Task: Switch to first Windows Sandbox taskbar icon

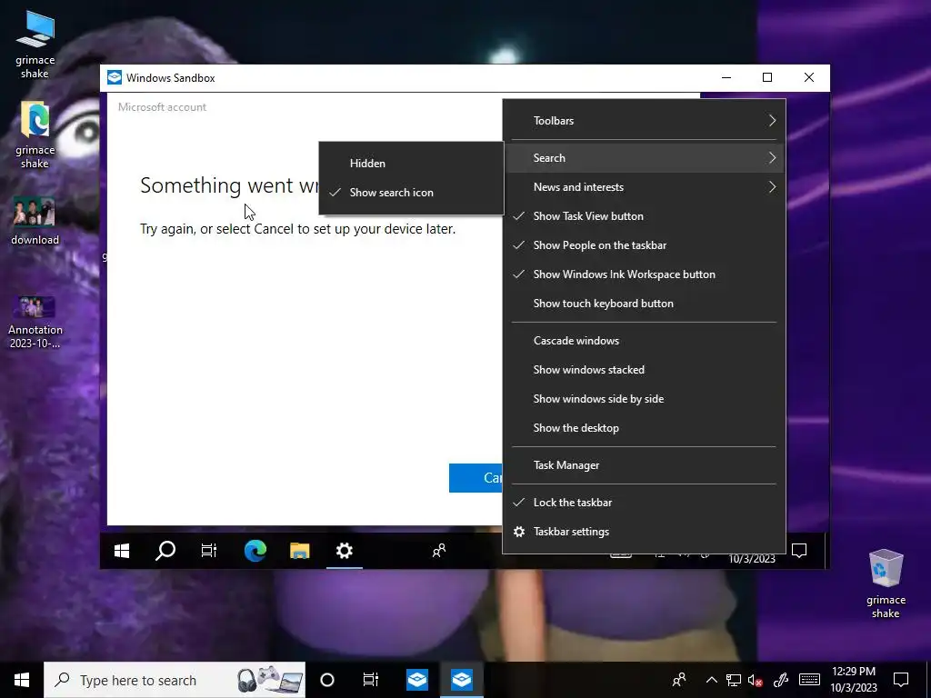Action: coord(417,680)
